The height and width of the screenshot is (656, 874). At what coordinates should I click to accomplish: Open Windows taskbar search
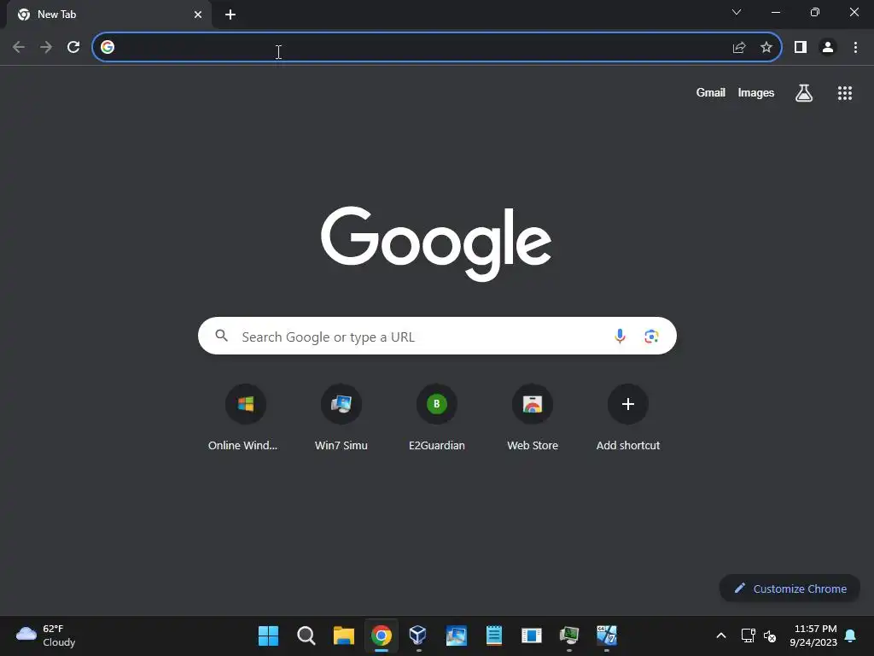point(306,635)
